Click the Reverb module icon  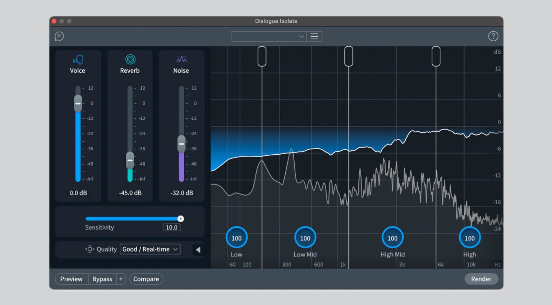tap(129, 59)
